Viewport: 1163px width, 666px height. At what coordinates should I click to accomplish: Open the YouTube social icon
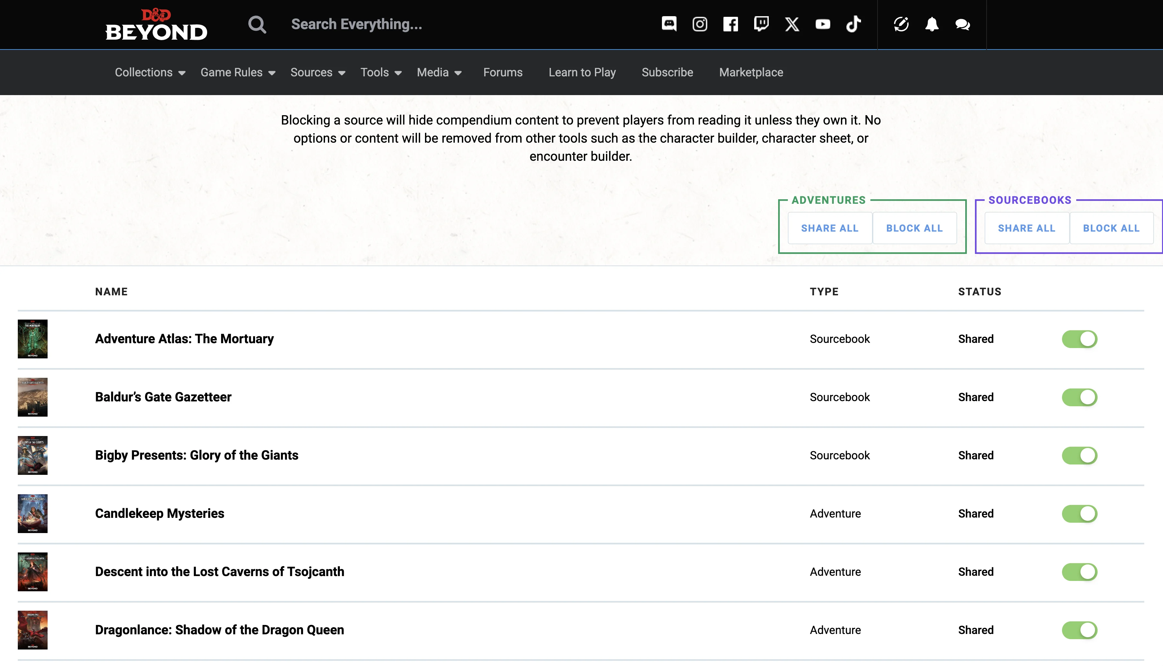pos(822,24)
